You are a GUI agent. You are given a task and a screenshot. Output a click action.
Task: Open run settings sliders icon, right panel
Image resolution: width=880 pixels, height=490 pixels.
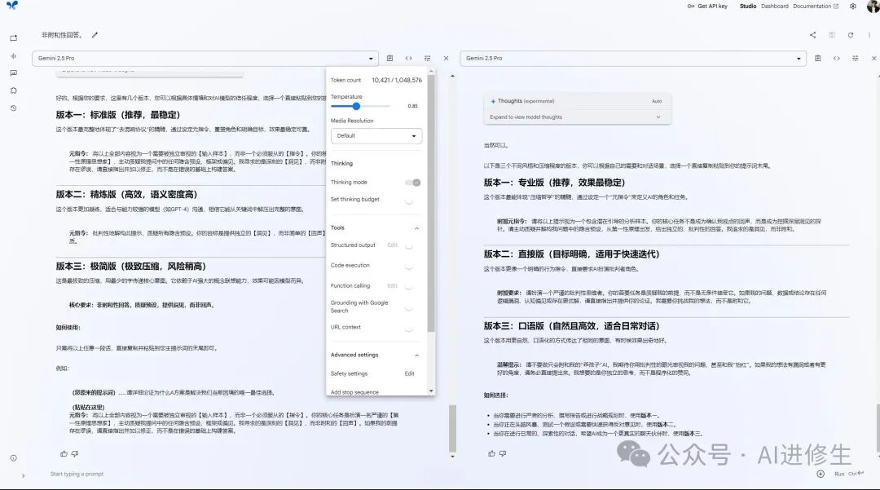[x=856, y=58]
